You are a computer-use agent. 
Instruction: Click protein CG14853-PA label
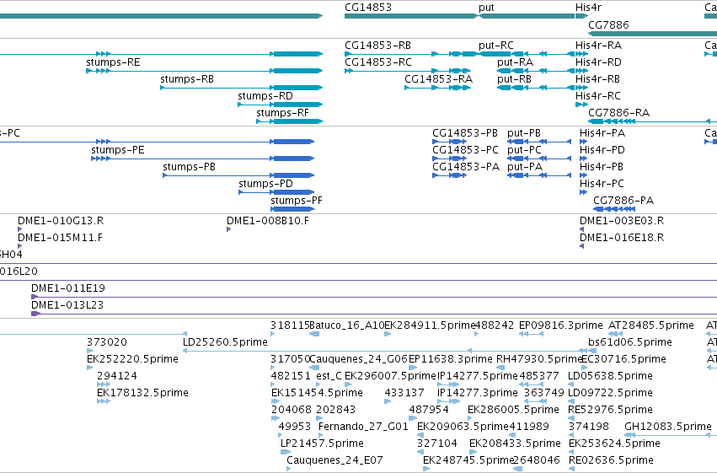[x=466, y=167]
